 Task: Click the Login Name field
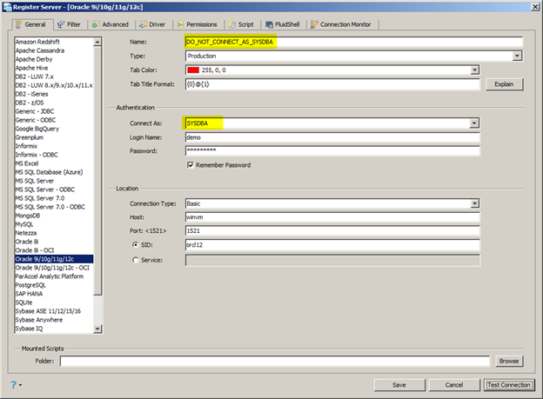332,137
